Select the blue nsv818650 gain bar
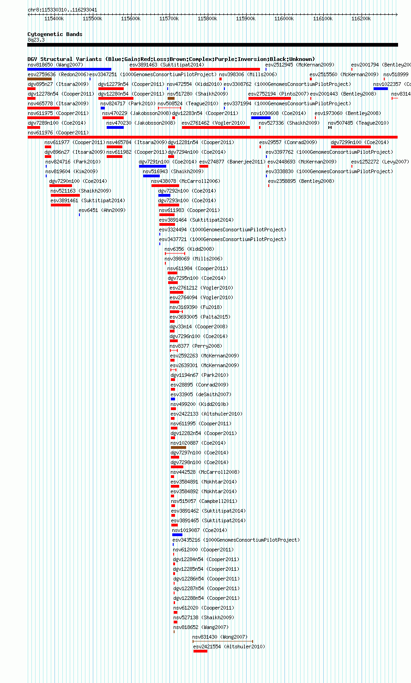Screen dimensions: 411x683 (x=69, y=69)
